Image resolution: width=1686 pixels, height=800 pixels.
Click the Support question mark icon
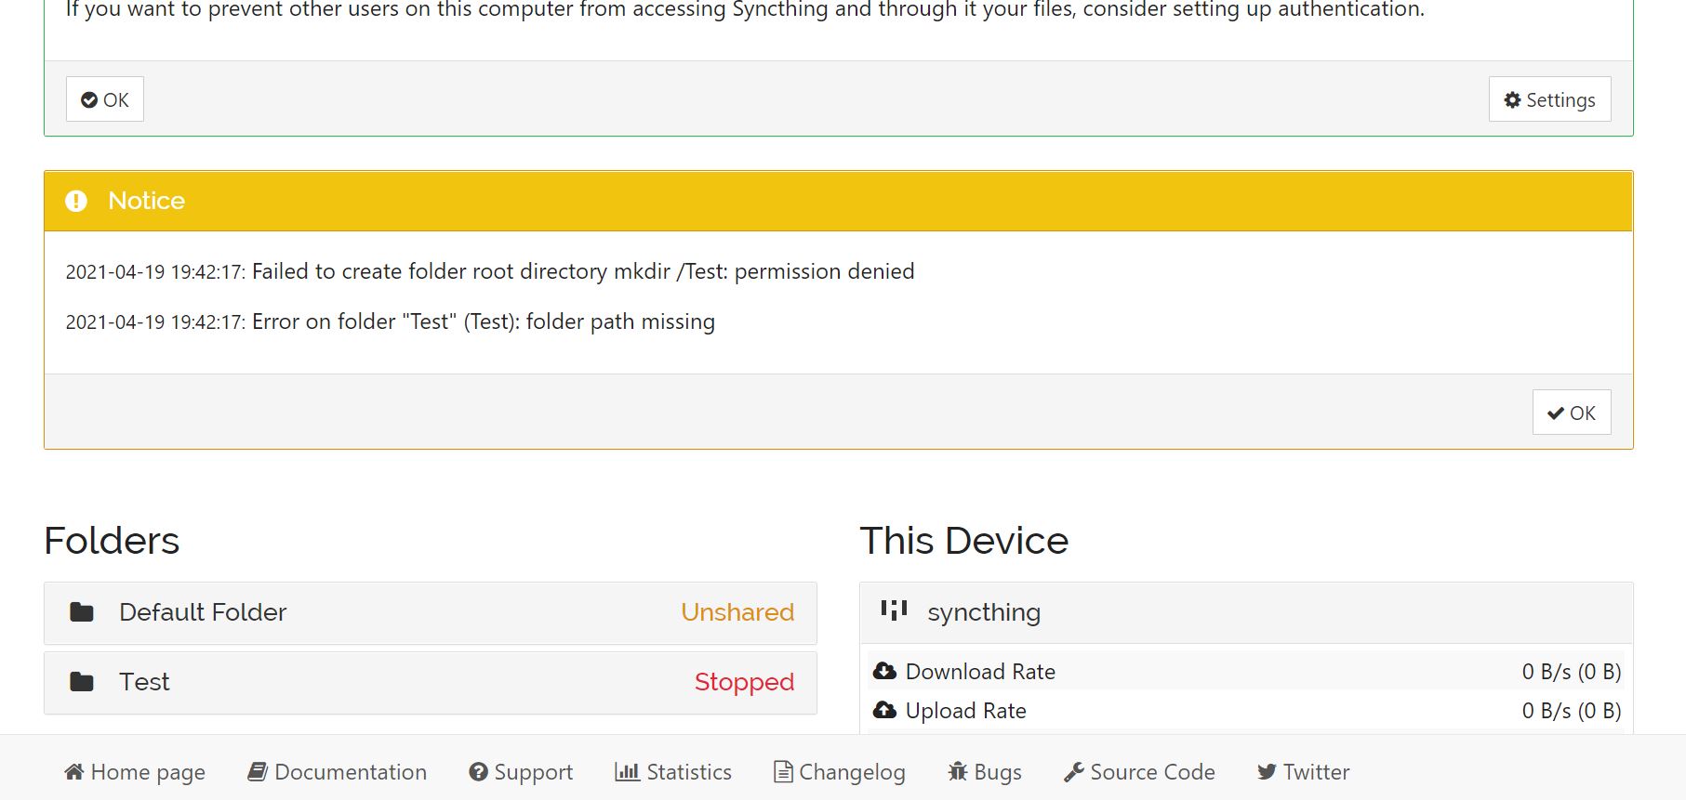(x=478, y=772)
